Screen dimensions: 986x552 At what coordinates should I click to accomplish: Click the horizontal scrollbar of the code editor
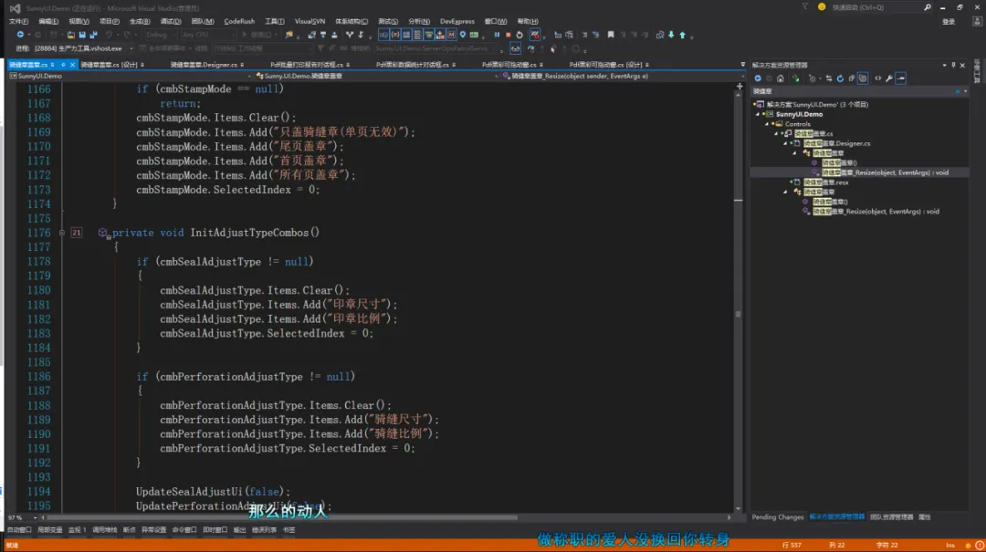coord(282,518)
